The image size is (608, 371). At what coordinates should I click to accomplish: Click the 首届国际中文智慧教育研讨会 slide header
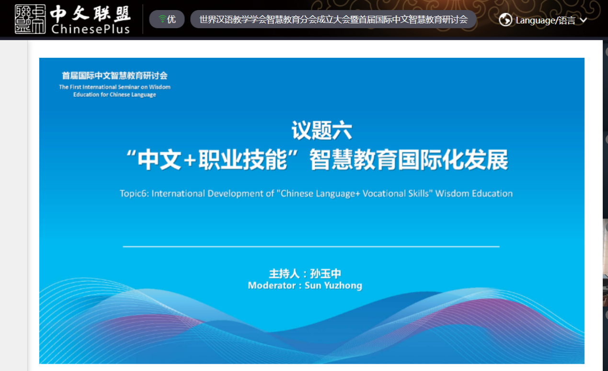(x=115, y=76)
